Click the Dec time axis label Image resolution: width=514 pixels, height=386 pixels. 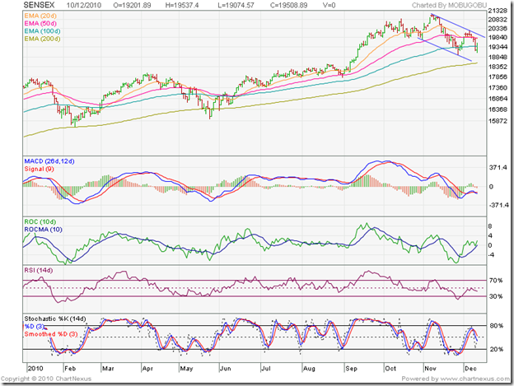coord(470,369)
